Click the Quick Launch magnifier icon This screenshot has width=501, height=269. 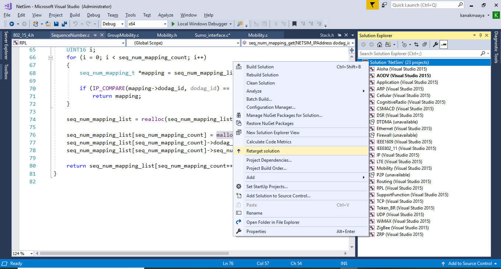click(460, 5)
